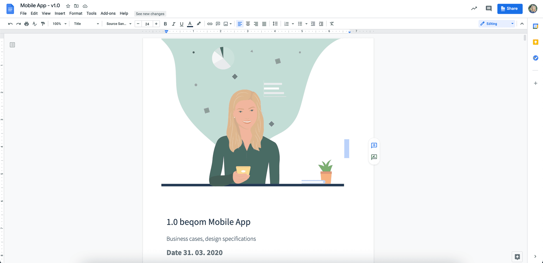Viewport: 543px width, 263px height.
Task: Toggle italic formatting
Action: point(174,24)
